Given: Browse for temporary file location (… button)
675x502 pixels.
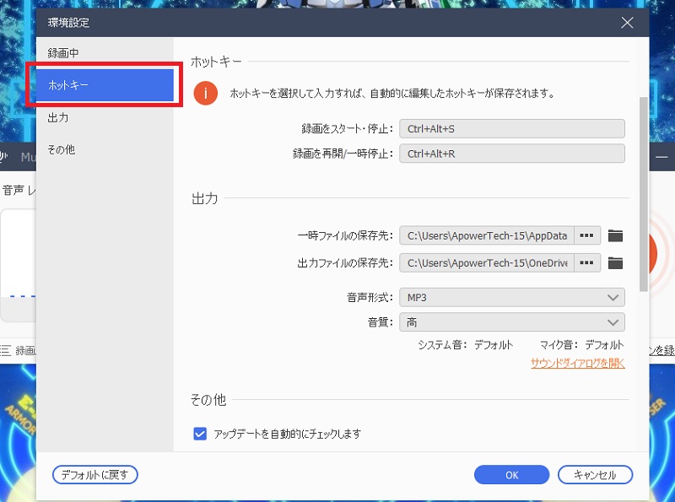Looking at the screenshot, I should pyautogui.click(x=586, y=235).
